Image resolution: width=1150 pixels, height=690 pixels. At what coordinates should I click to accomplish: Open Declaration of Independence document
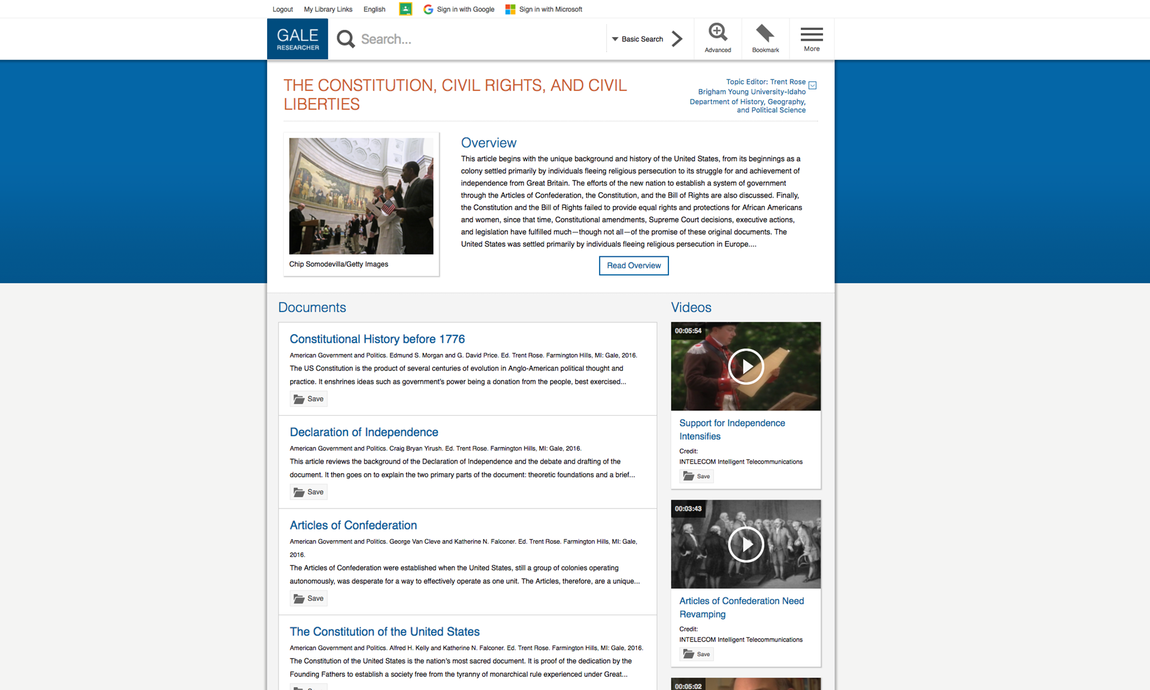(364, 432)
